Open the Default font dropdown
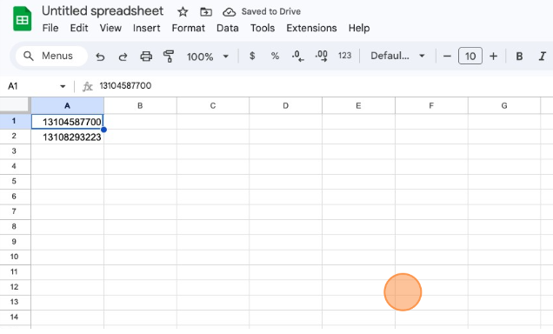The height and width of the screenshot is (334, 553). 397,56
